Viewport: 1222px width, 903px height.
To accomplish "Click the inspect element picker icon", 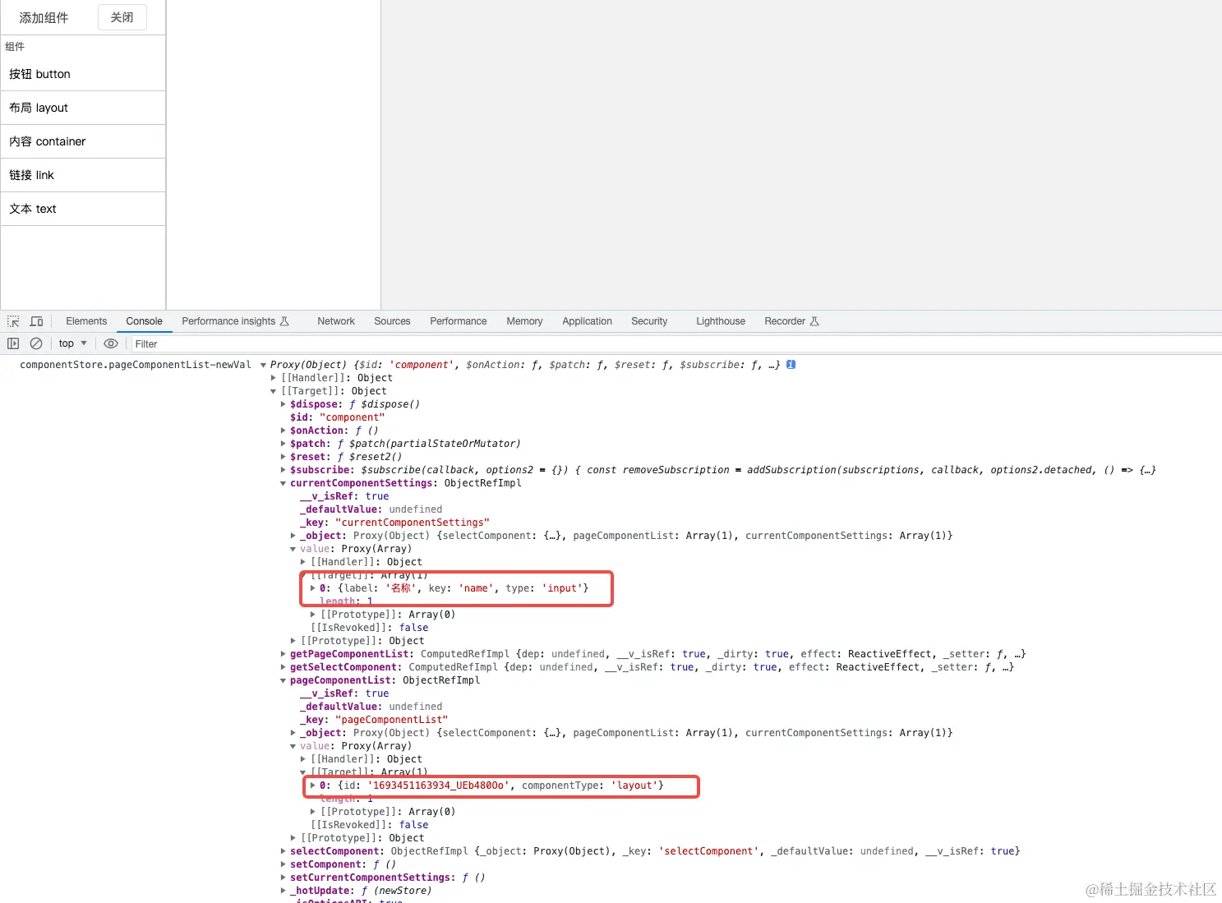I will (13, 321).
